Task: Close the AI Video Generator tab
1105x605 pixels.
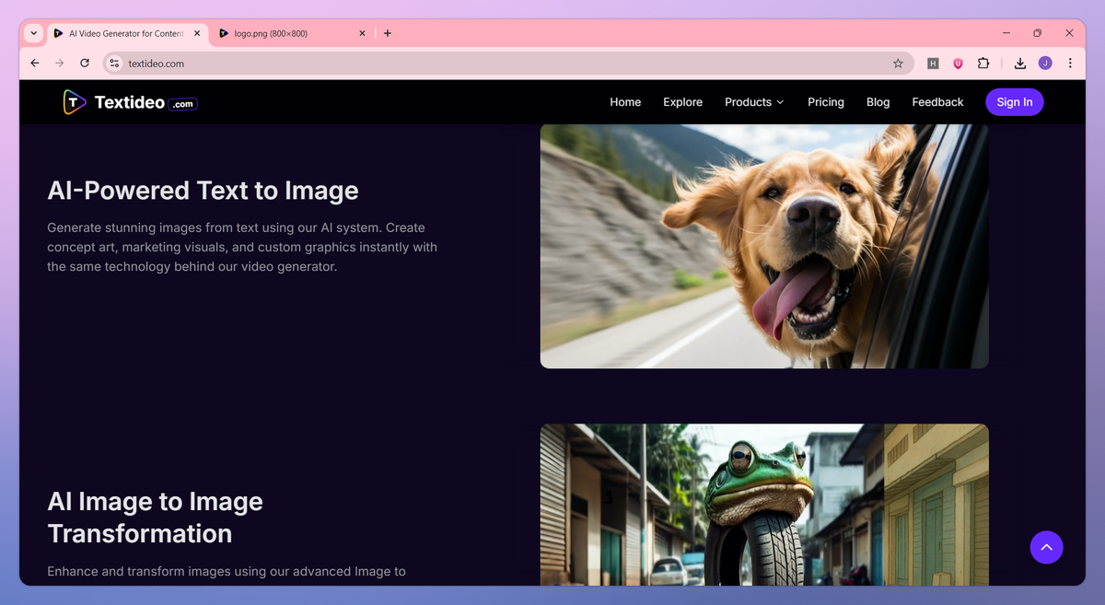Action: [x=197, y=33]
